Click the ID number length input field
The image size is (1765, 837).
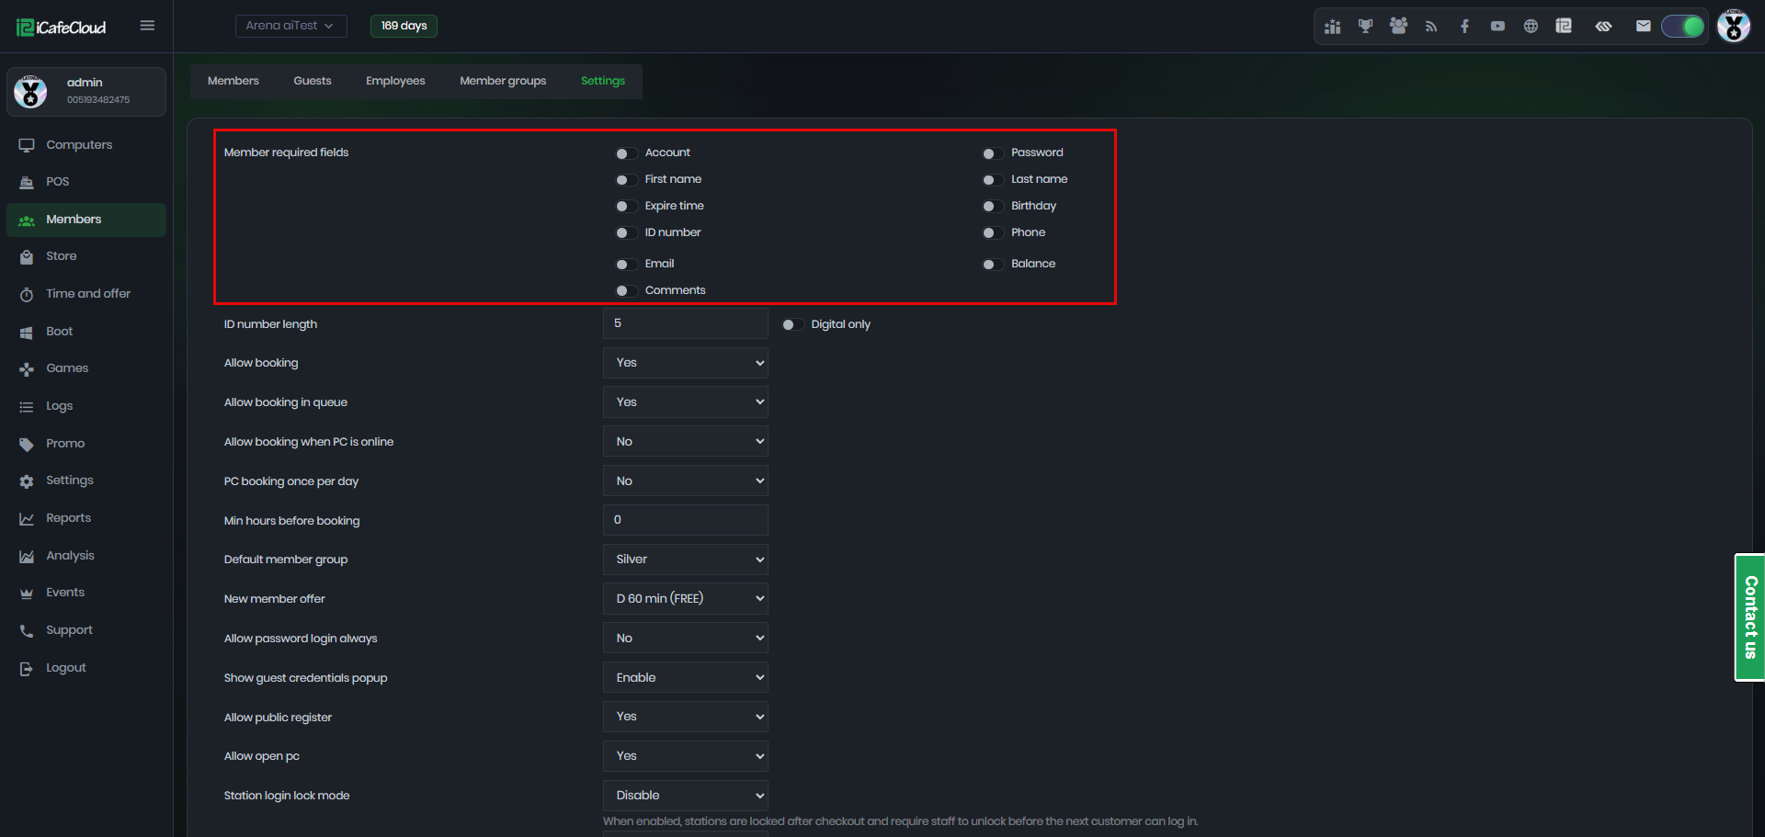(686, 323)
